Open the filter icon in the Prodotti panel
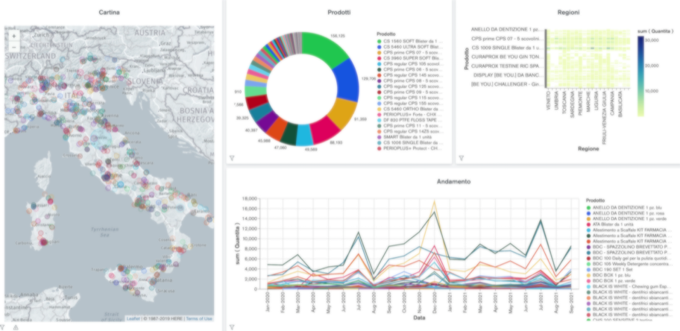The image size is (680, 331). tap(232, 158)
